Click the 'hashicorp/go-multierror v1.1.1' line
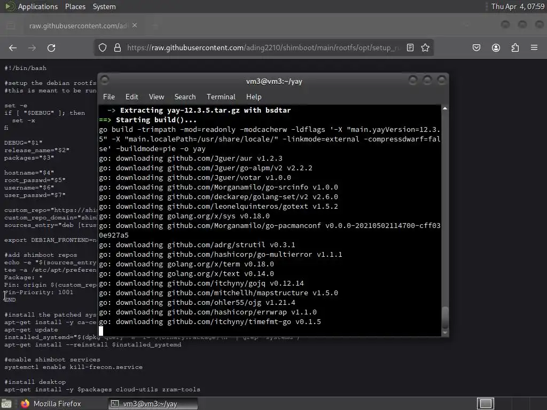 [221, 255]
